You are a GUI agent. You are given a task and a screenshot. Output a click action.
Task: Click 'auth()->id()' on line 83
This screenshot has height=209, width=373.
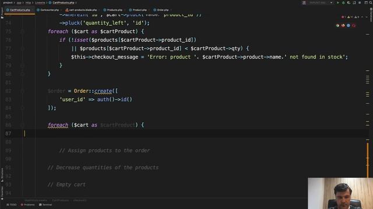click(114, 99)
